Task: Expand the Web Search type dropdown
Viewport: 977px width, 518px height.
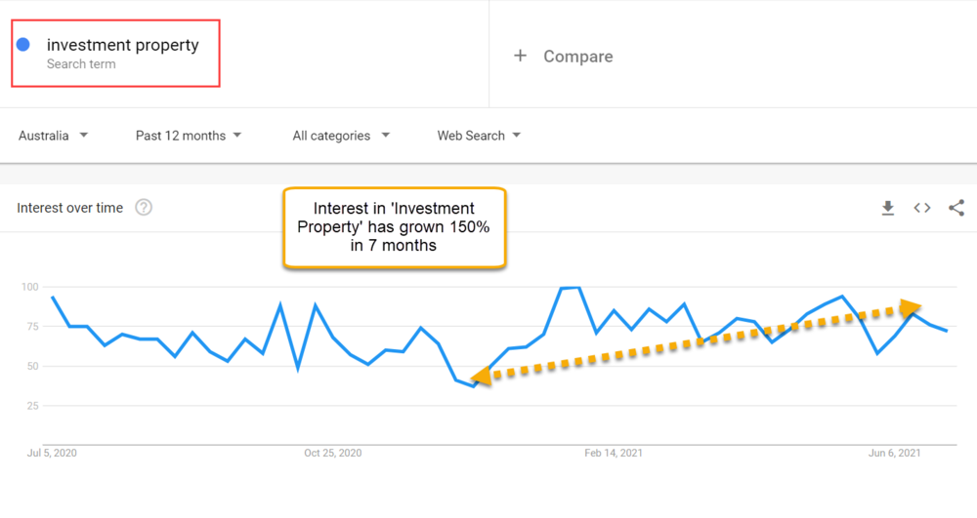Action: [479, 136]
